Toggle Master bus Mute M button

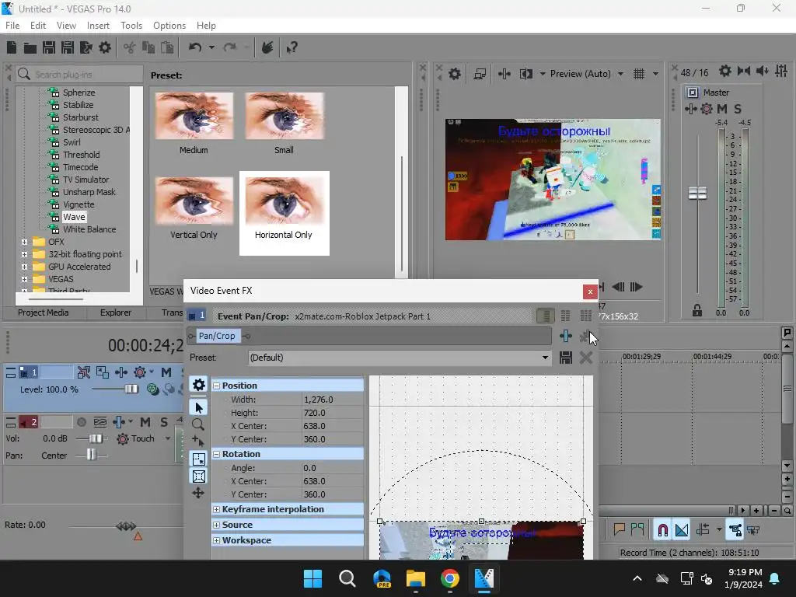[722, 109]
